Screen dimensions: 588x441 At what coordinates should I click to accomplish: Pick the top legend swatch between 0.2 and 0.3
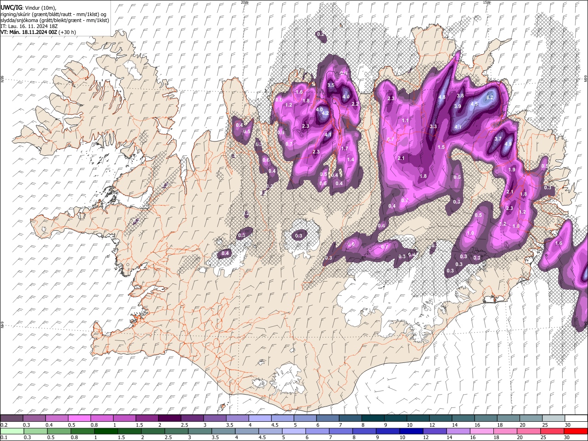click(11, 418)
